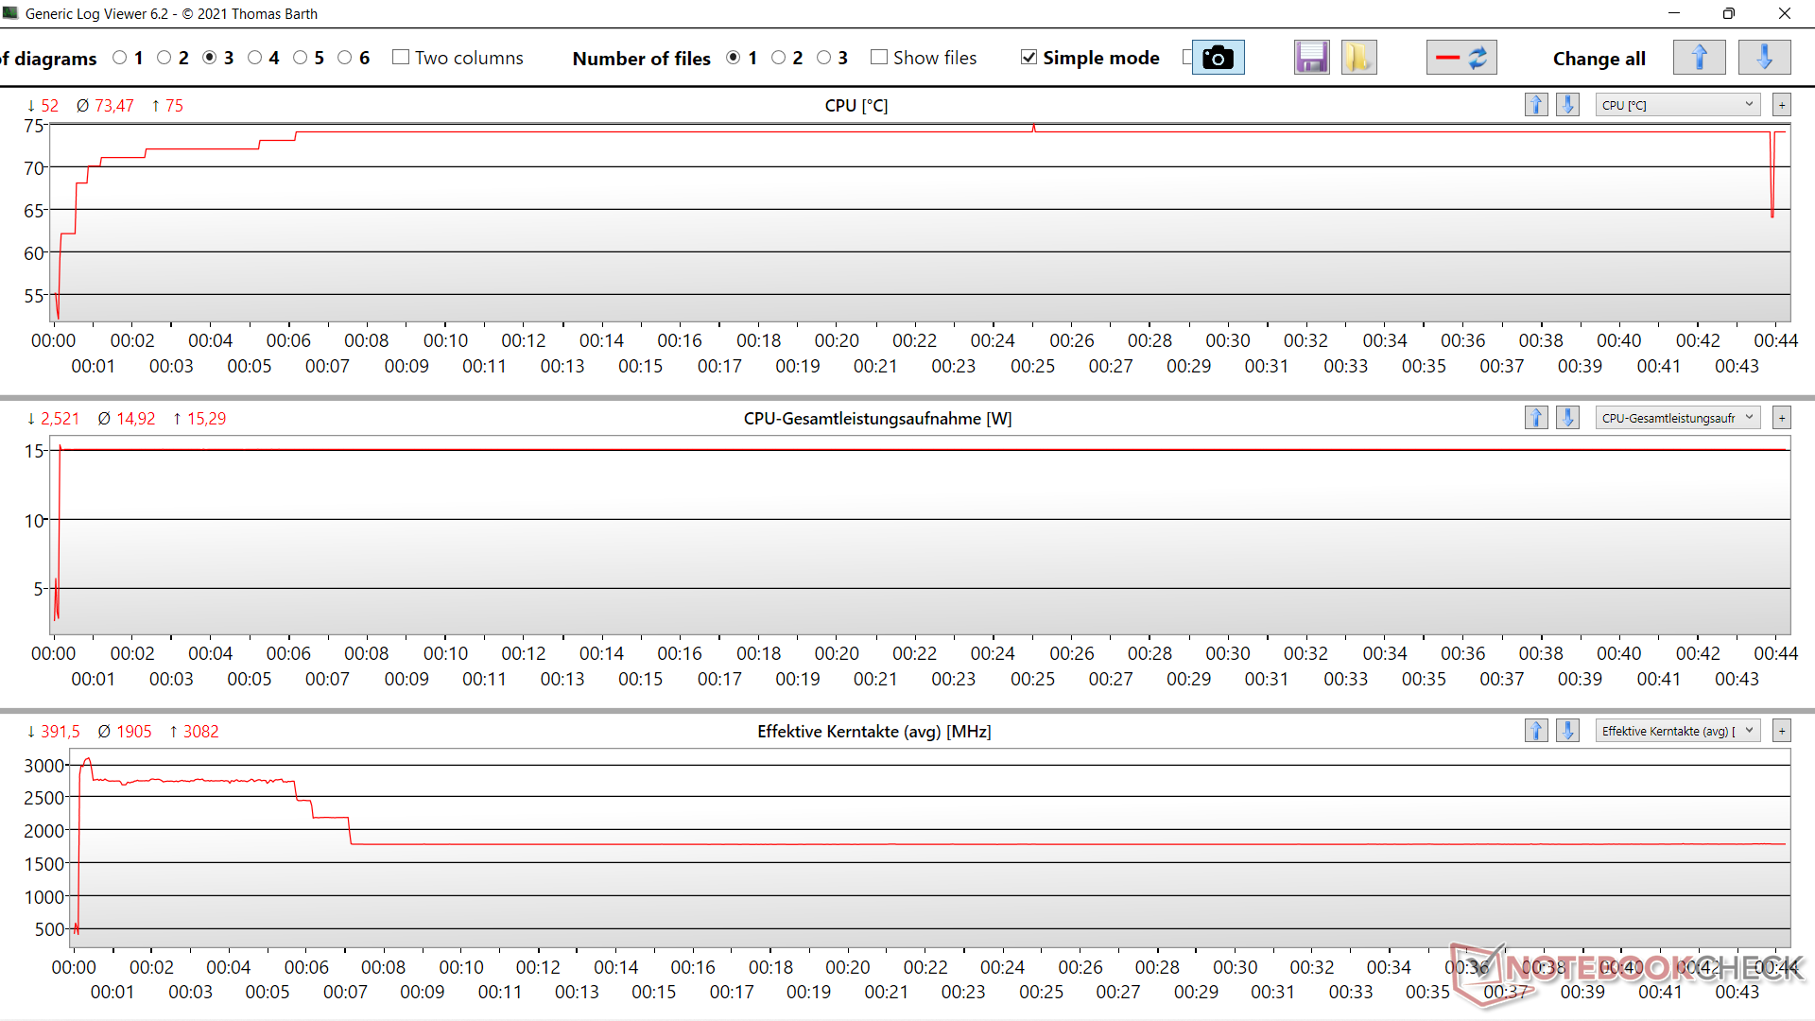Click Change all blue down arrow
This screenshot has height=1021, width=1815.
coord(1764,58)
